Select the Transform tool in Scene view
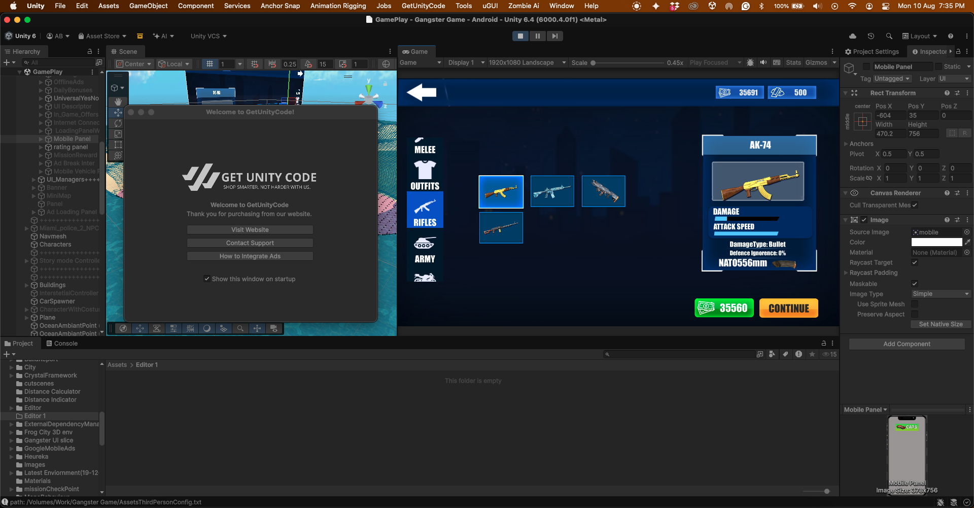974x508 pixels. (118, 155)
